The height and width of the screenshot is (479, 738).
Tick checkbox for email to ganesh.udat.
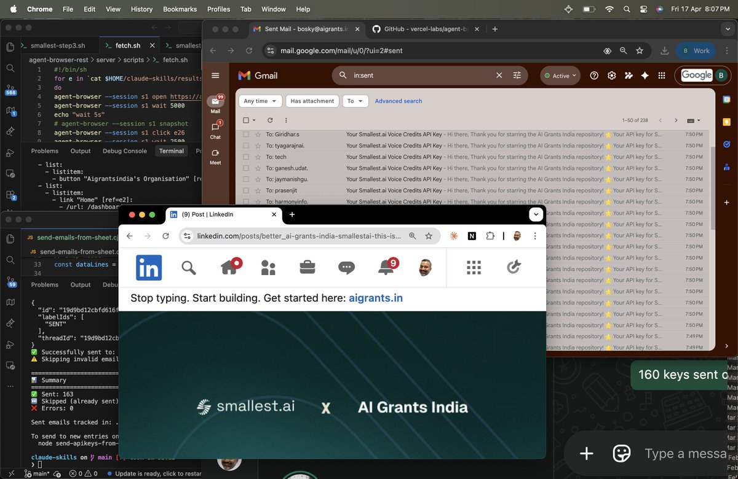coord(246,168)
